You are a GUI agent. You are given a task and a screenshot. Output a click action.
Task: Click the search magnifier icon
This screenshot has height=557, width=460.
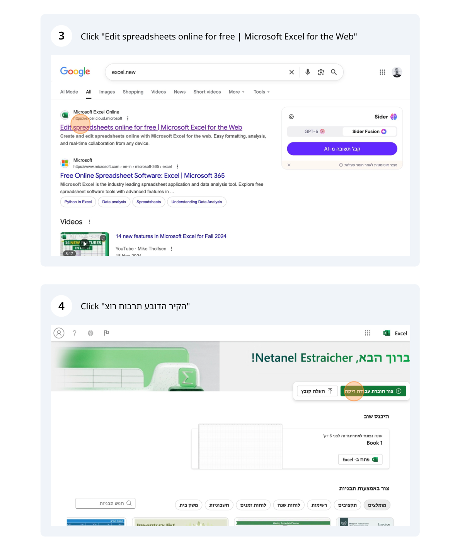tap(334, 72)
